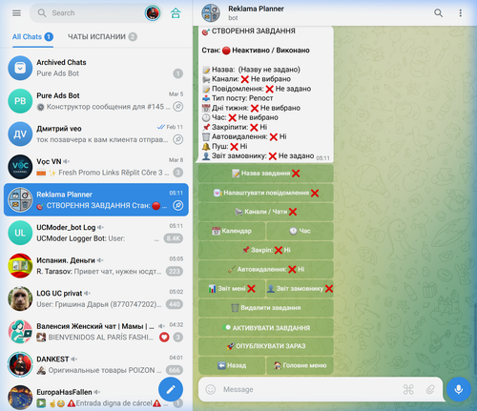Click the Валенсия Женский чат avatar
Viewport: 477px width, 411px height.
point(20,332)
